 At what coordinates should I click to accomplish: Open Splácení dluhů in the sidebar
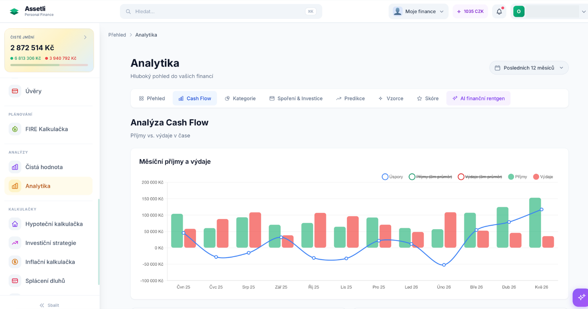pos(49,281)
